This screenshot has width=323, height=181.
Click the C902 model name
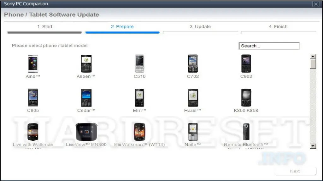pyautogui.click(x=246, y=76)
